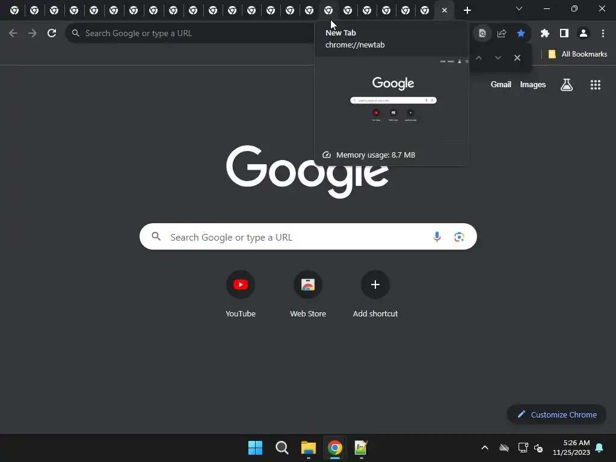Open Windows Start menu
This screenshot has height=462, width=616.
[255, 448]
